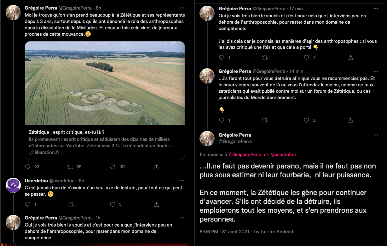Click the @userdefou mention link
This screenshot has height=246, width=387.
[283, 155]
